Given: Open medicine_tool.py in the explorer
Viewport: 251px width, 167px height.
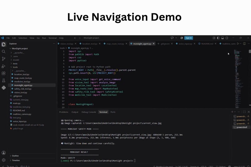Looking at the screenshot, I should pyautogui.click(x=22, y=81).
